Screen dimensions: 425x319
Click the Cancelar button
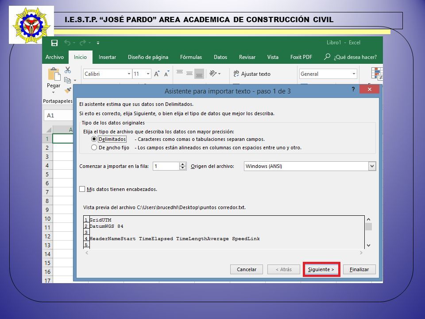coord(247,269)
